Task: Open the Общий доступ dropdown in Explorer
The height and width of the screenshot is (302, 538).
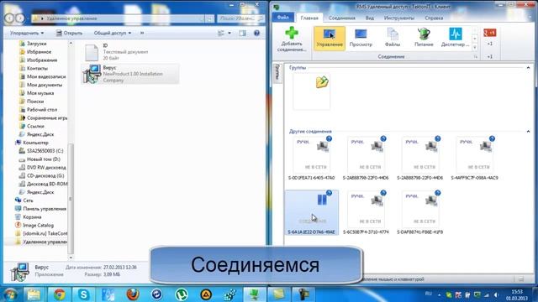Action: click(112, 34)
